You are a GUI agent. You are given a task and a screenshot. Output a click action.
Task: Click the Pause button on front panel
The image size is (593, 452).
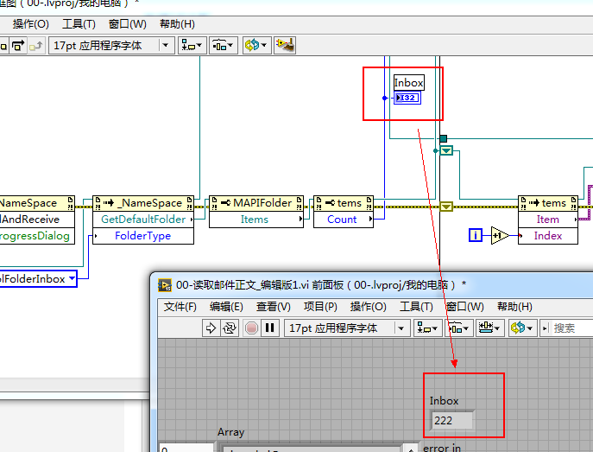tap(269, 328)
